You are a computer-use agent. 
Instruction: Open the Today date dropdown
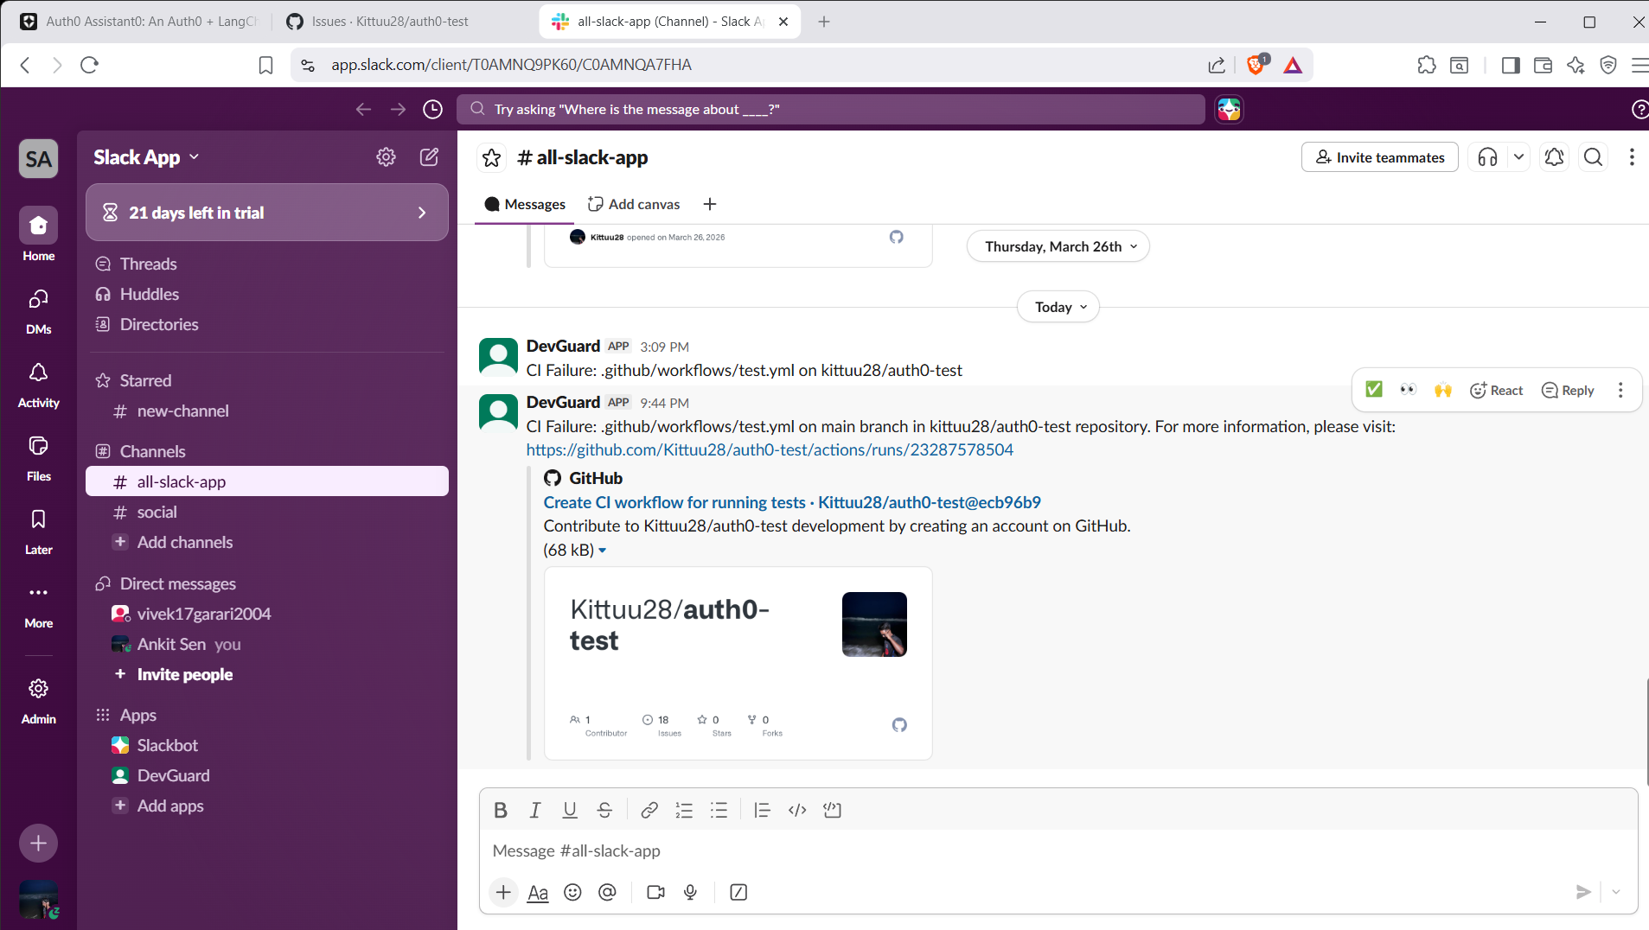[1058, 307]
